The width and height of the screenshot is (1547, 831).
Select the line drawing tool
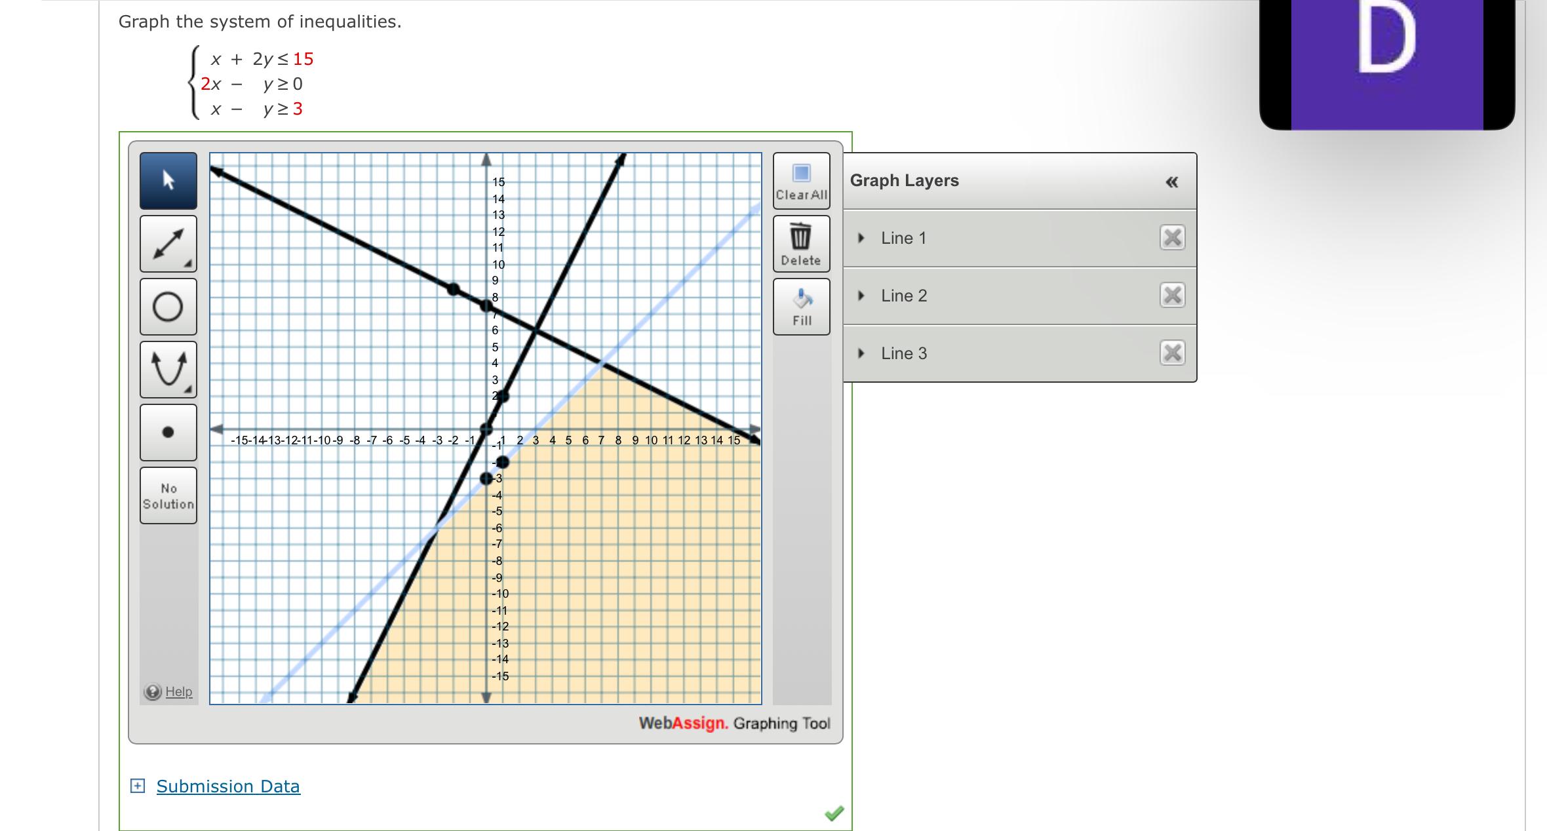click(x=168, y=244)
